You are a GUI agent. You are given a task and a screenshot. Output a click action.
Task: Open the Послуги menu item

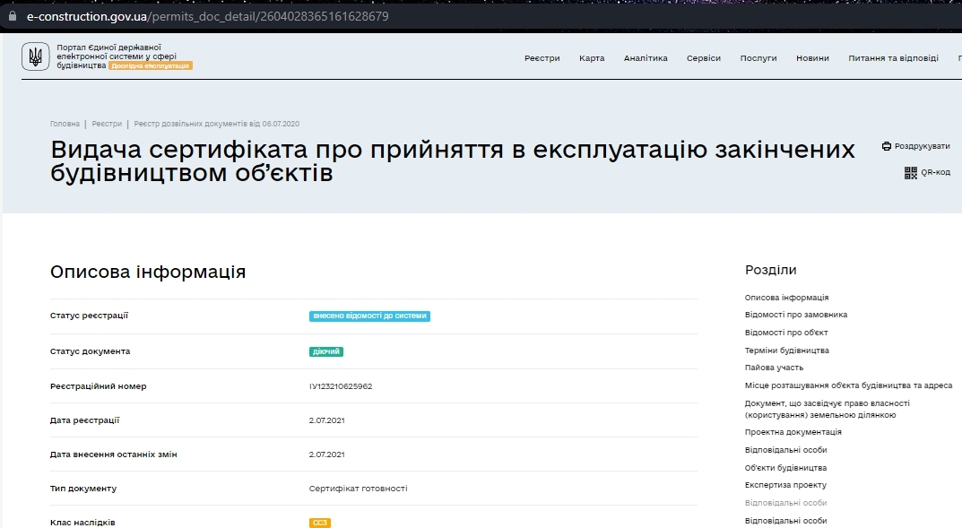pyautogui.click(x=758, y=58)
